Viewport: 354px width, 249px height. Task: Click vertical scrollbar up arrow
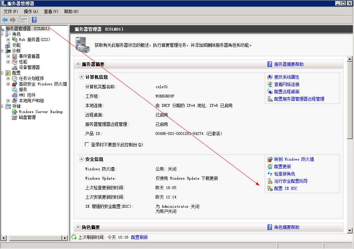[x=350, y=59]
